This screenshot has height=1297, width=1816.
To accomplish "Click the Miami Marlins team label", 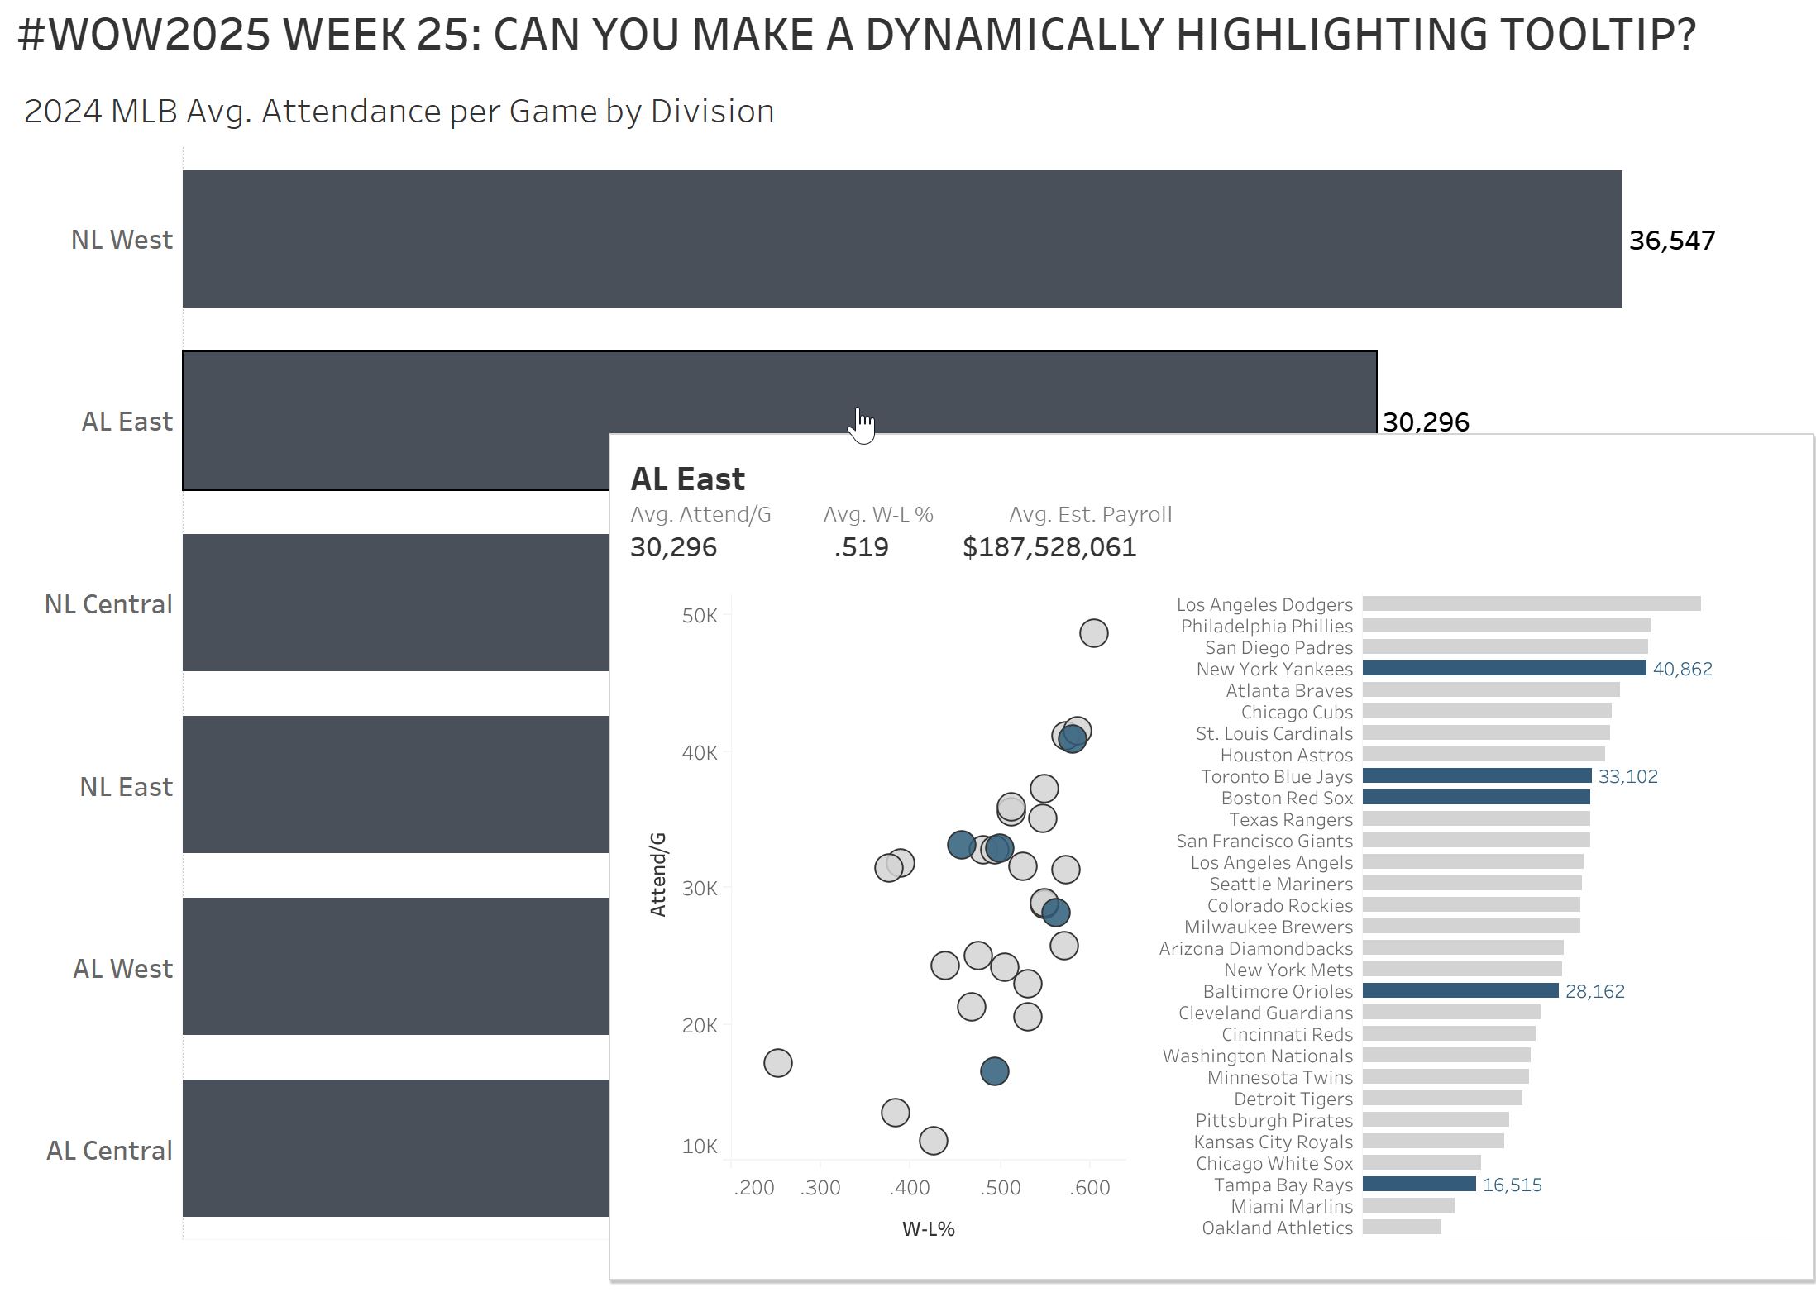I will (x=1291, y=1206).
